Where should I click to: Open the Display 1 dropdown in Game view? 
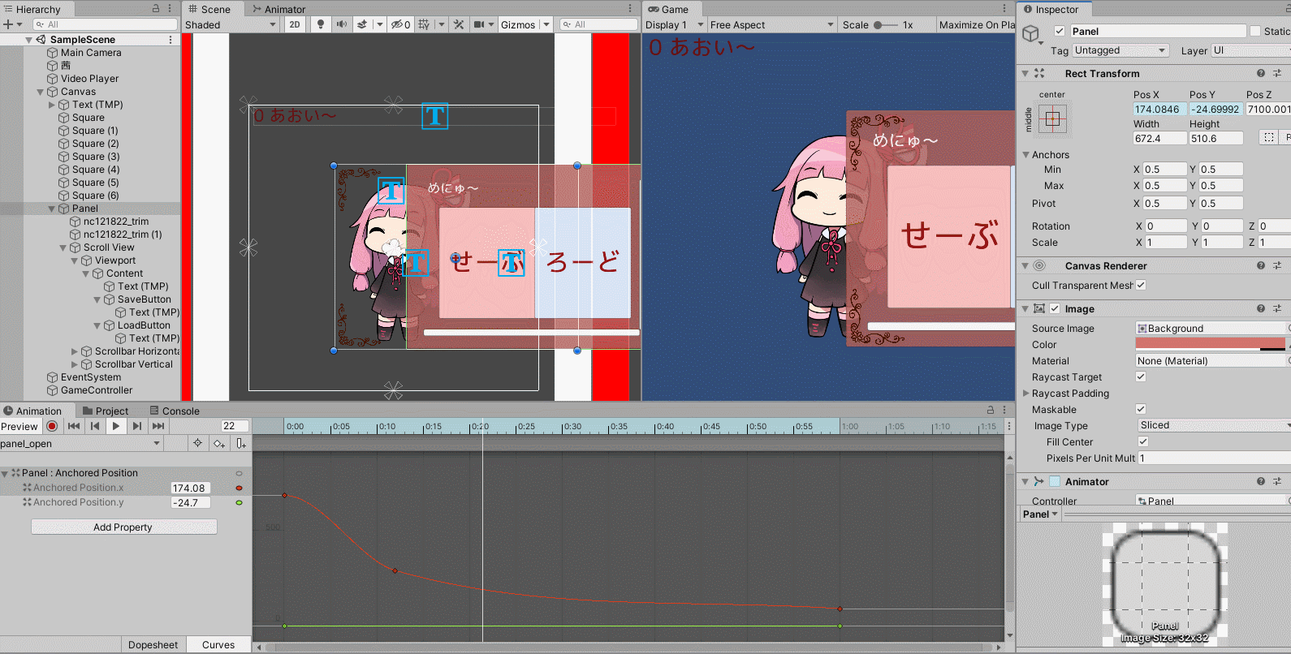[674, 24]
